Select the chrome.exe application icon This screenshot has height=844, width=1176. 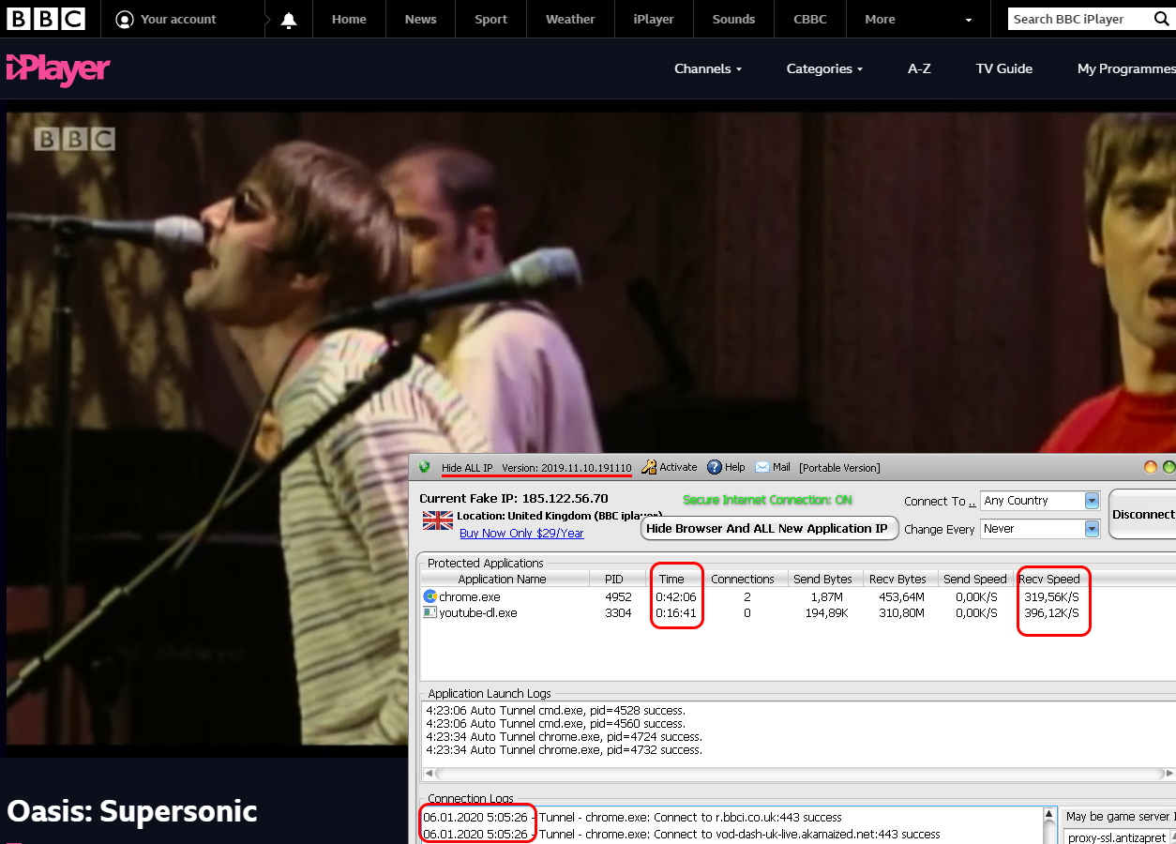pos(430,596)
